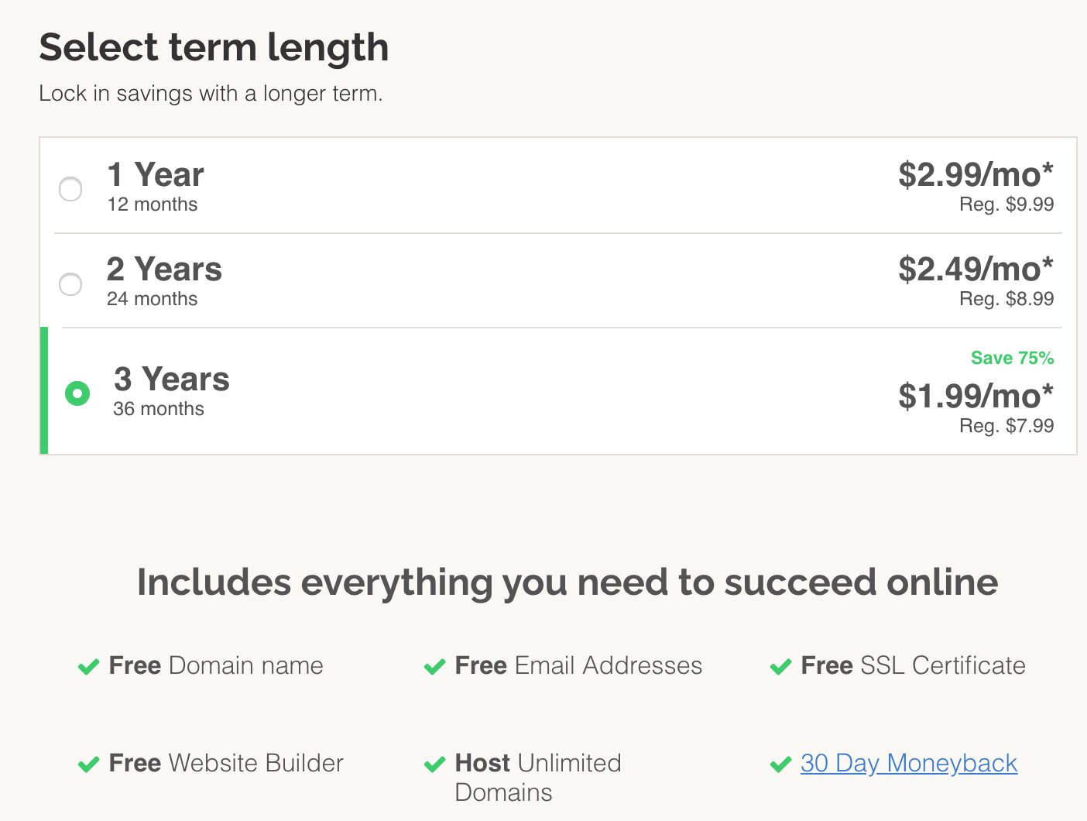Click the "Free Email Addresses" feature text

pyautogui.click(x=578, y=666)
